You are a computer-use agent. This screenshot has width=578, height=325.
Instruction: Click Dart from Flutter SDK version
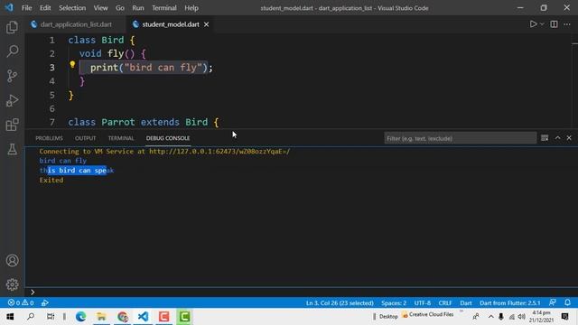[x=509, y=303]
